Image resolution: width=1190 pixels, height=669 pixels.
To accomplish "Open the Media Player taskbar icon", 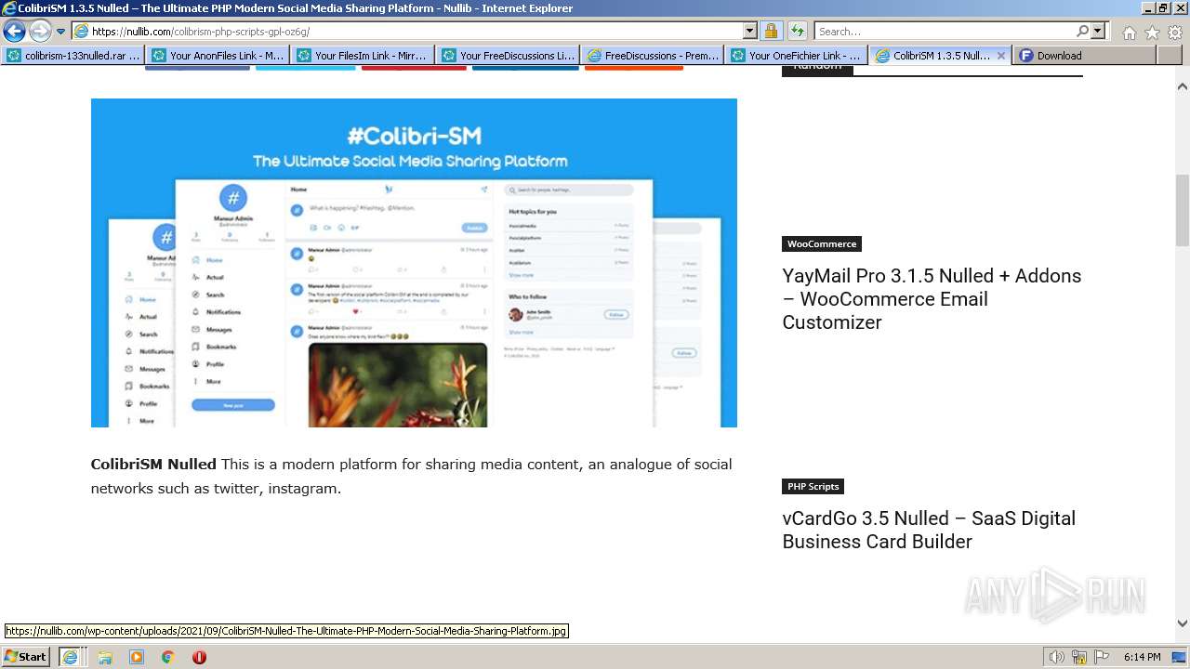I will coord(137,657).
